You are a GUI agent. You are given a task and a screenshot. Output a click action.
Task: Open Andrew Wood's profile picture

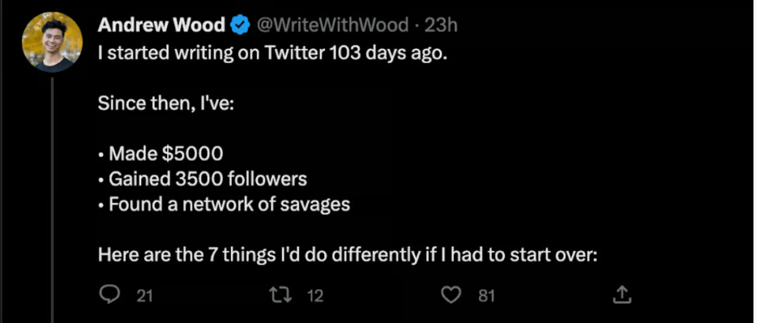coord(52,43)
